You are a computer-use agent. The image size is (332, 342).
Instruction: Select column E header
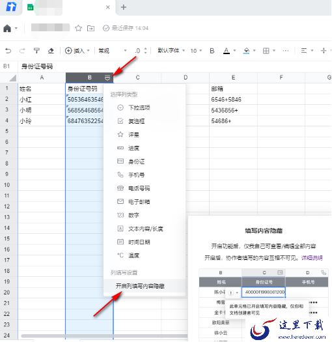[233, 78]
